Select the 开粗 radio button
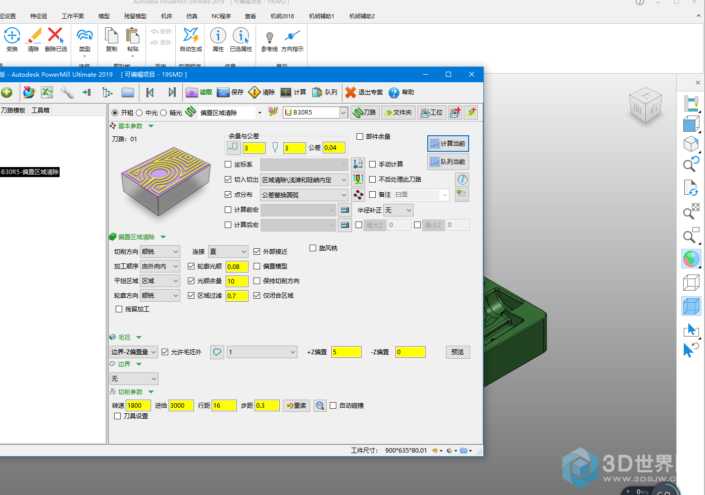The height and width of the screenshot is (495, 705). coord(115,113)
